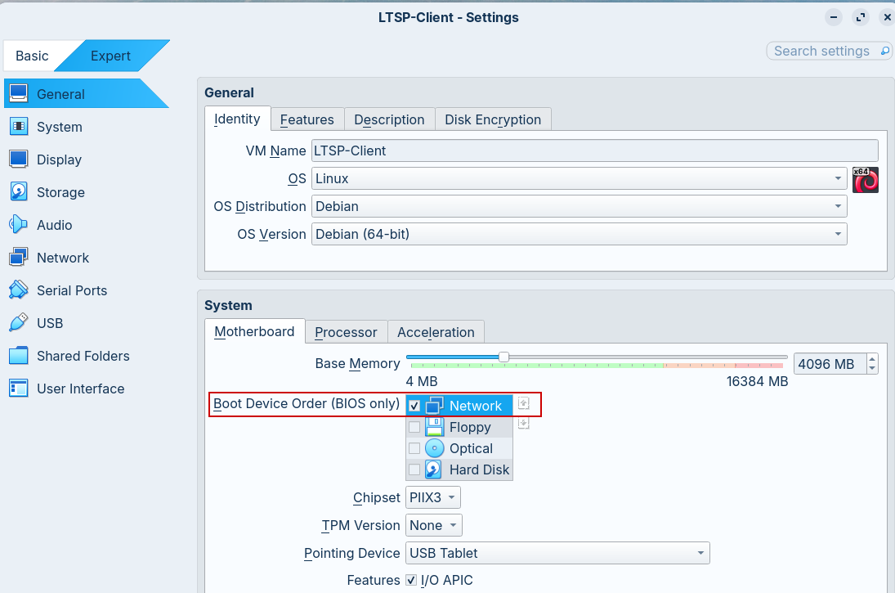Image resolution: width=895 pixels, height=593 pixels.
Task: Switch to the Basic settings mode
Action: [32, 56]
